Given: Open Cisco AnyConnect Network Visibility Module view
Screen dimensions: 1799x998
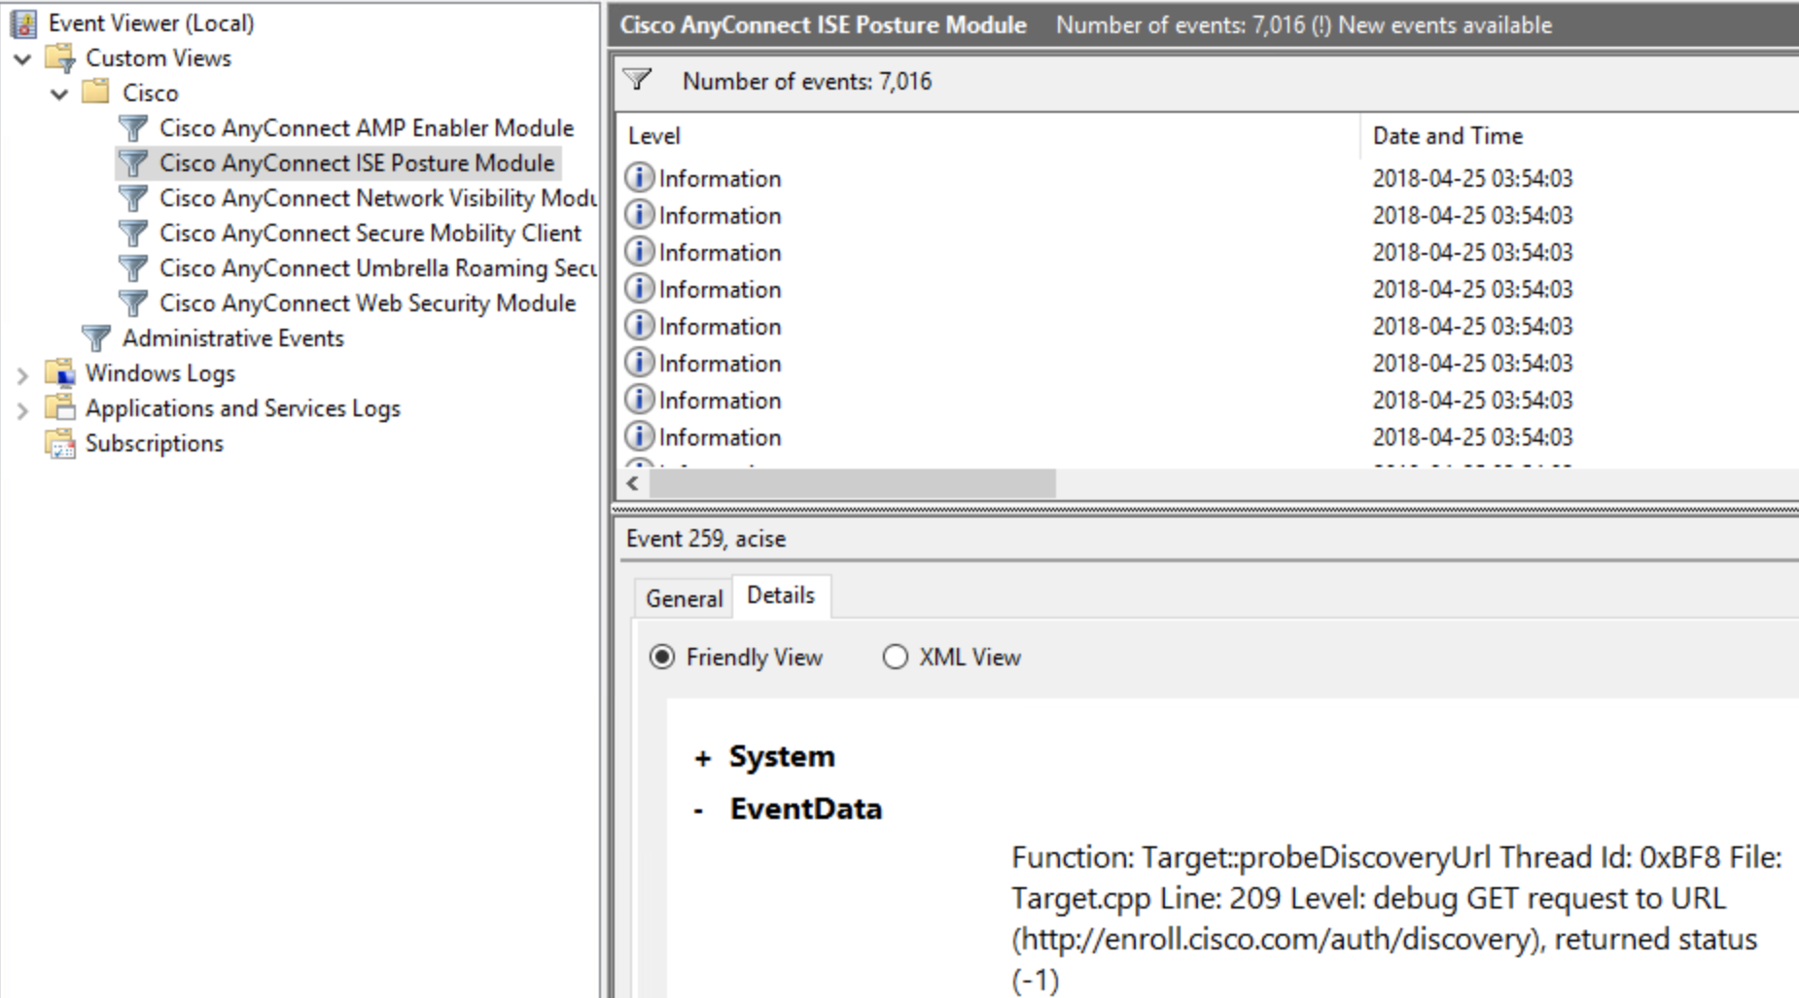Looking at the screenshot, I should tap(378, 198).
